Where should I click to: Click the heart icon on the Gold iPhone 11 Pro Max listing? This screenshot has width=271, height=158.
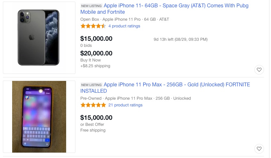tap(259, 149)
